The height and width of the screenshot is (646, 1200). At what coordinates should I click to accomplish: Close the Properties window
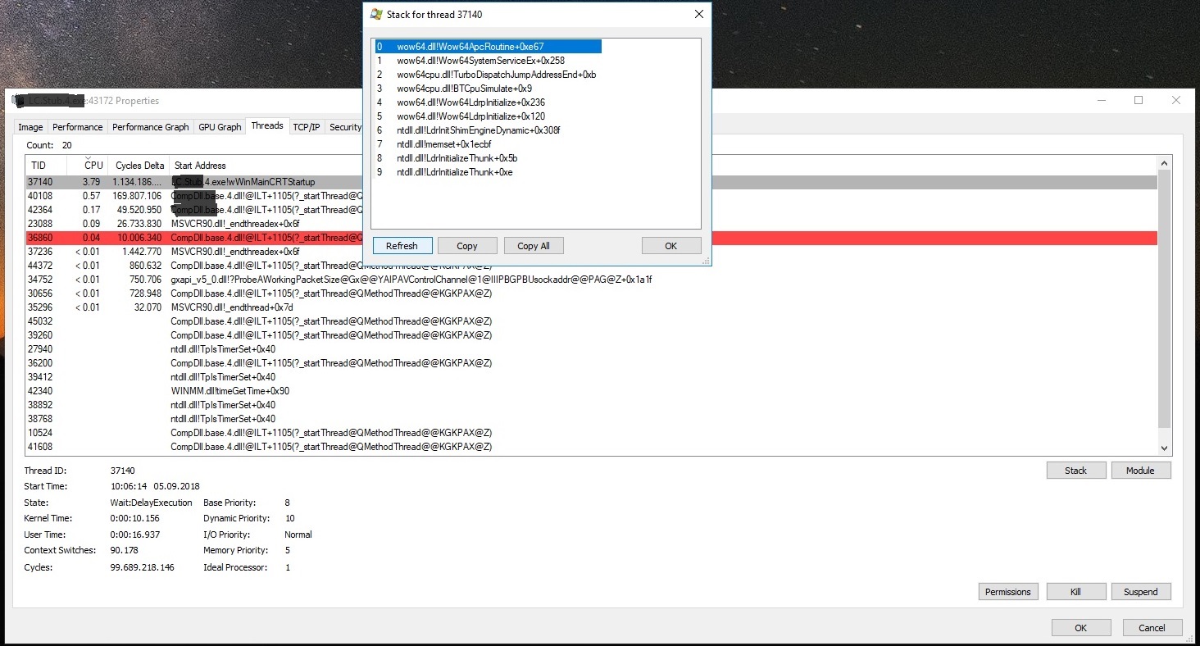pos(1176,100)
